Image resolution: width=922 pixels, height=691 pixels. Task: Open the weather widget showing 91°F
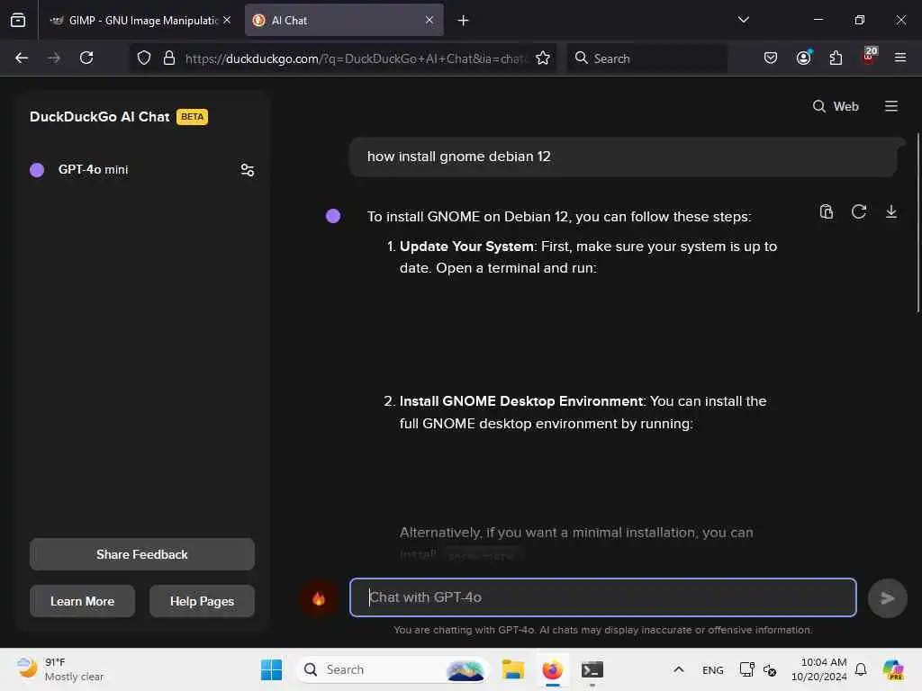60,669
